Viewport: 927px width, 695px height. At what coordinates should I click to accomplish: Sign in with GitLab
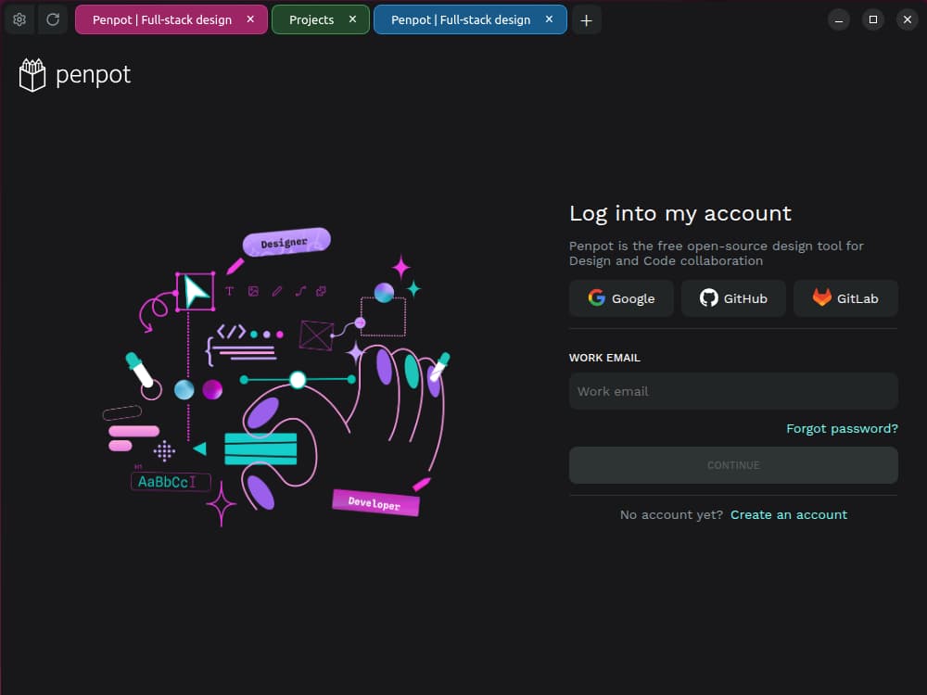846,298
